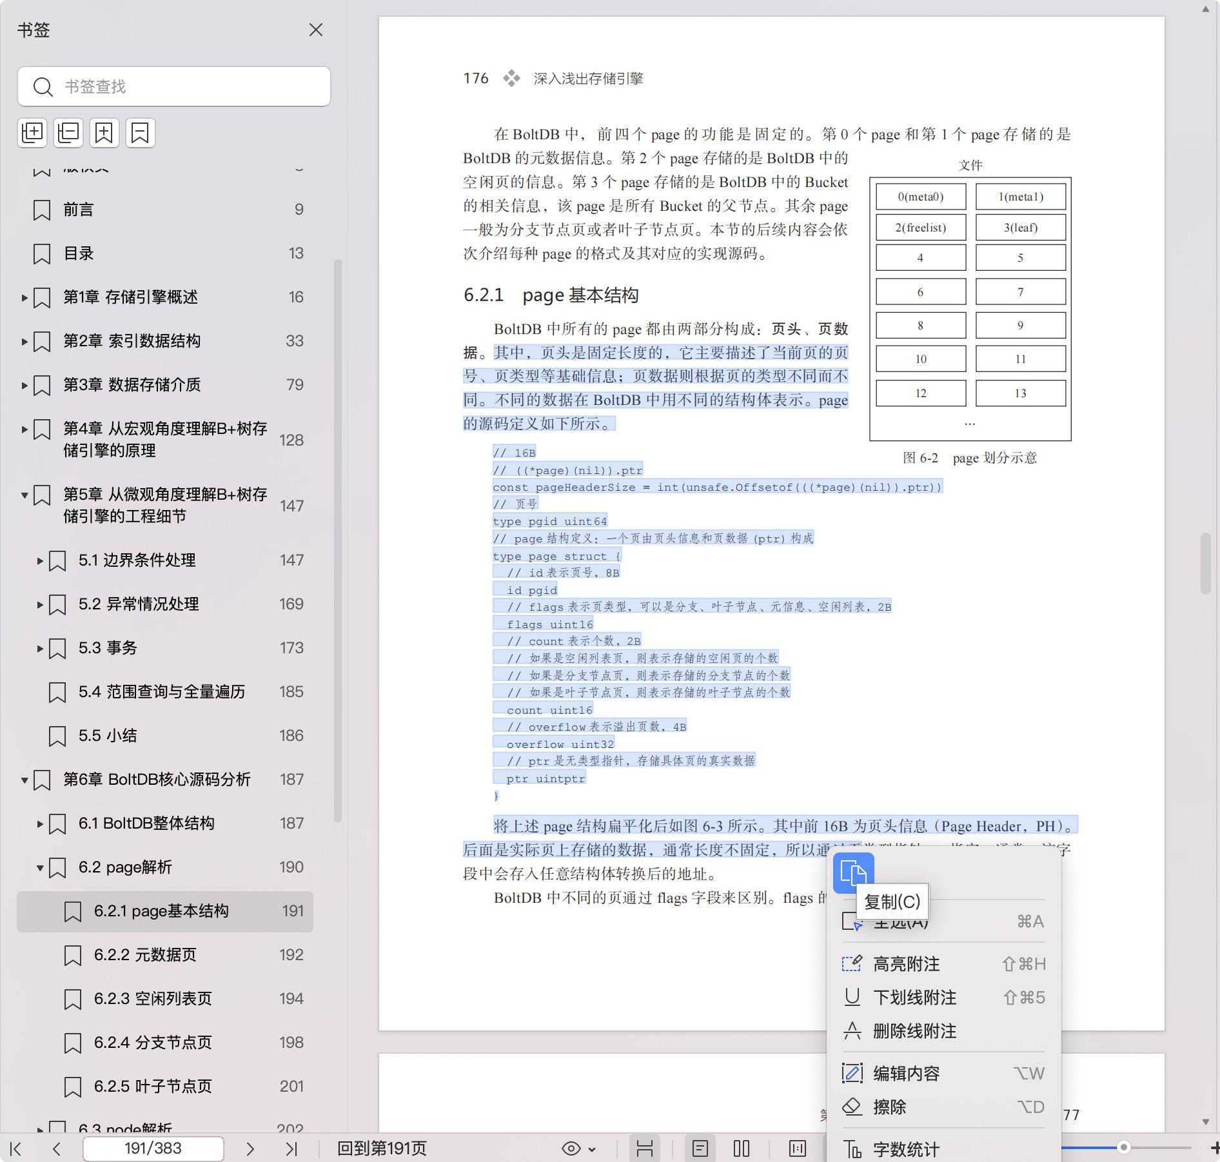Click the 回到第191页 button
The height and width of the screenshot is (1162, 1220).
[382, 1148]
